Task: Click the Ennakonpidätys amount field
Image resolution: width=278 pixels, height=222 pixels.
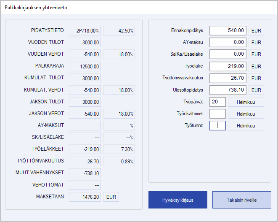Action: [x=228, y=30]
